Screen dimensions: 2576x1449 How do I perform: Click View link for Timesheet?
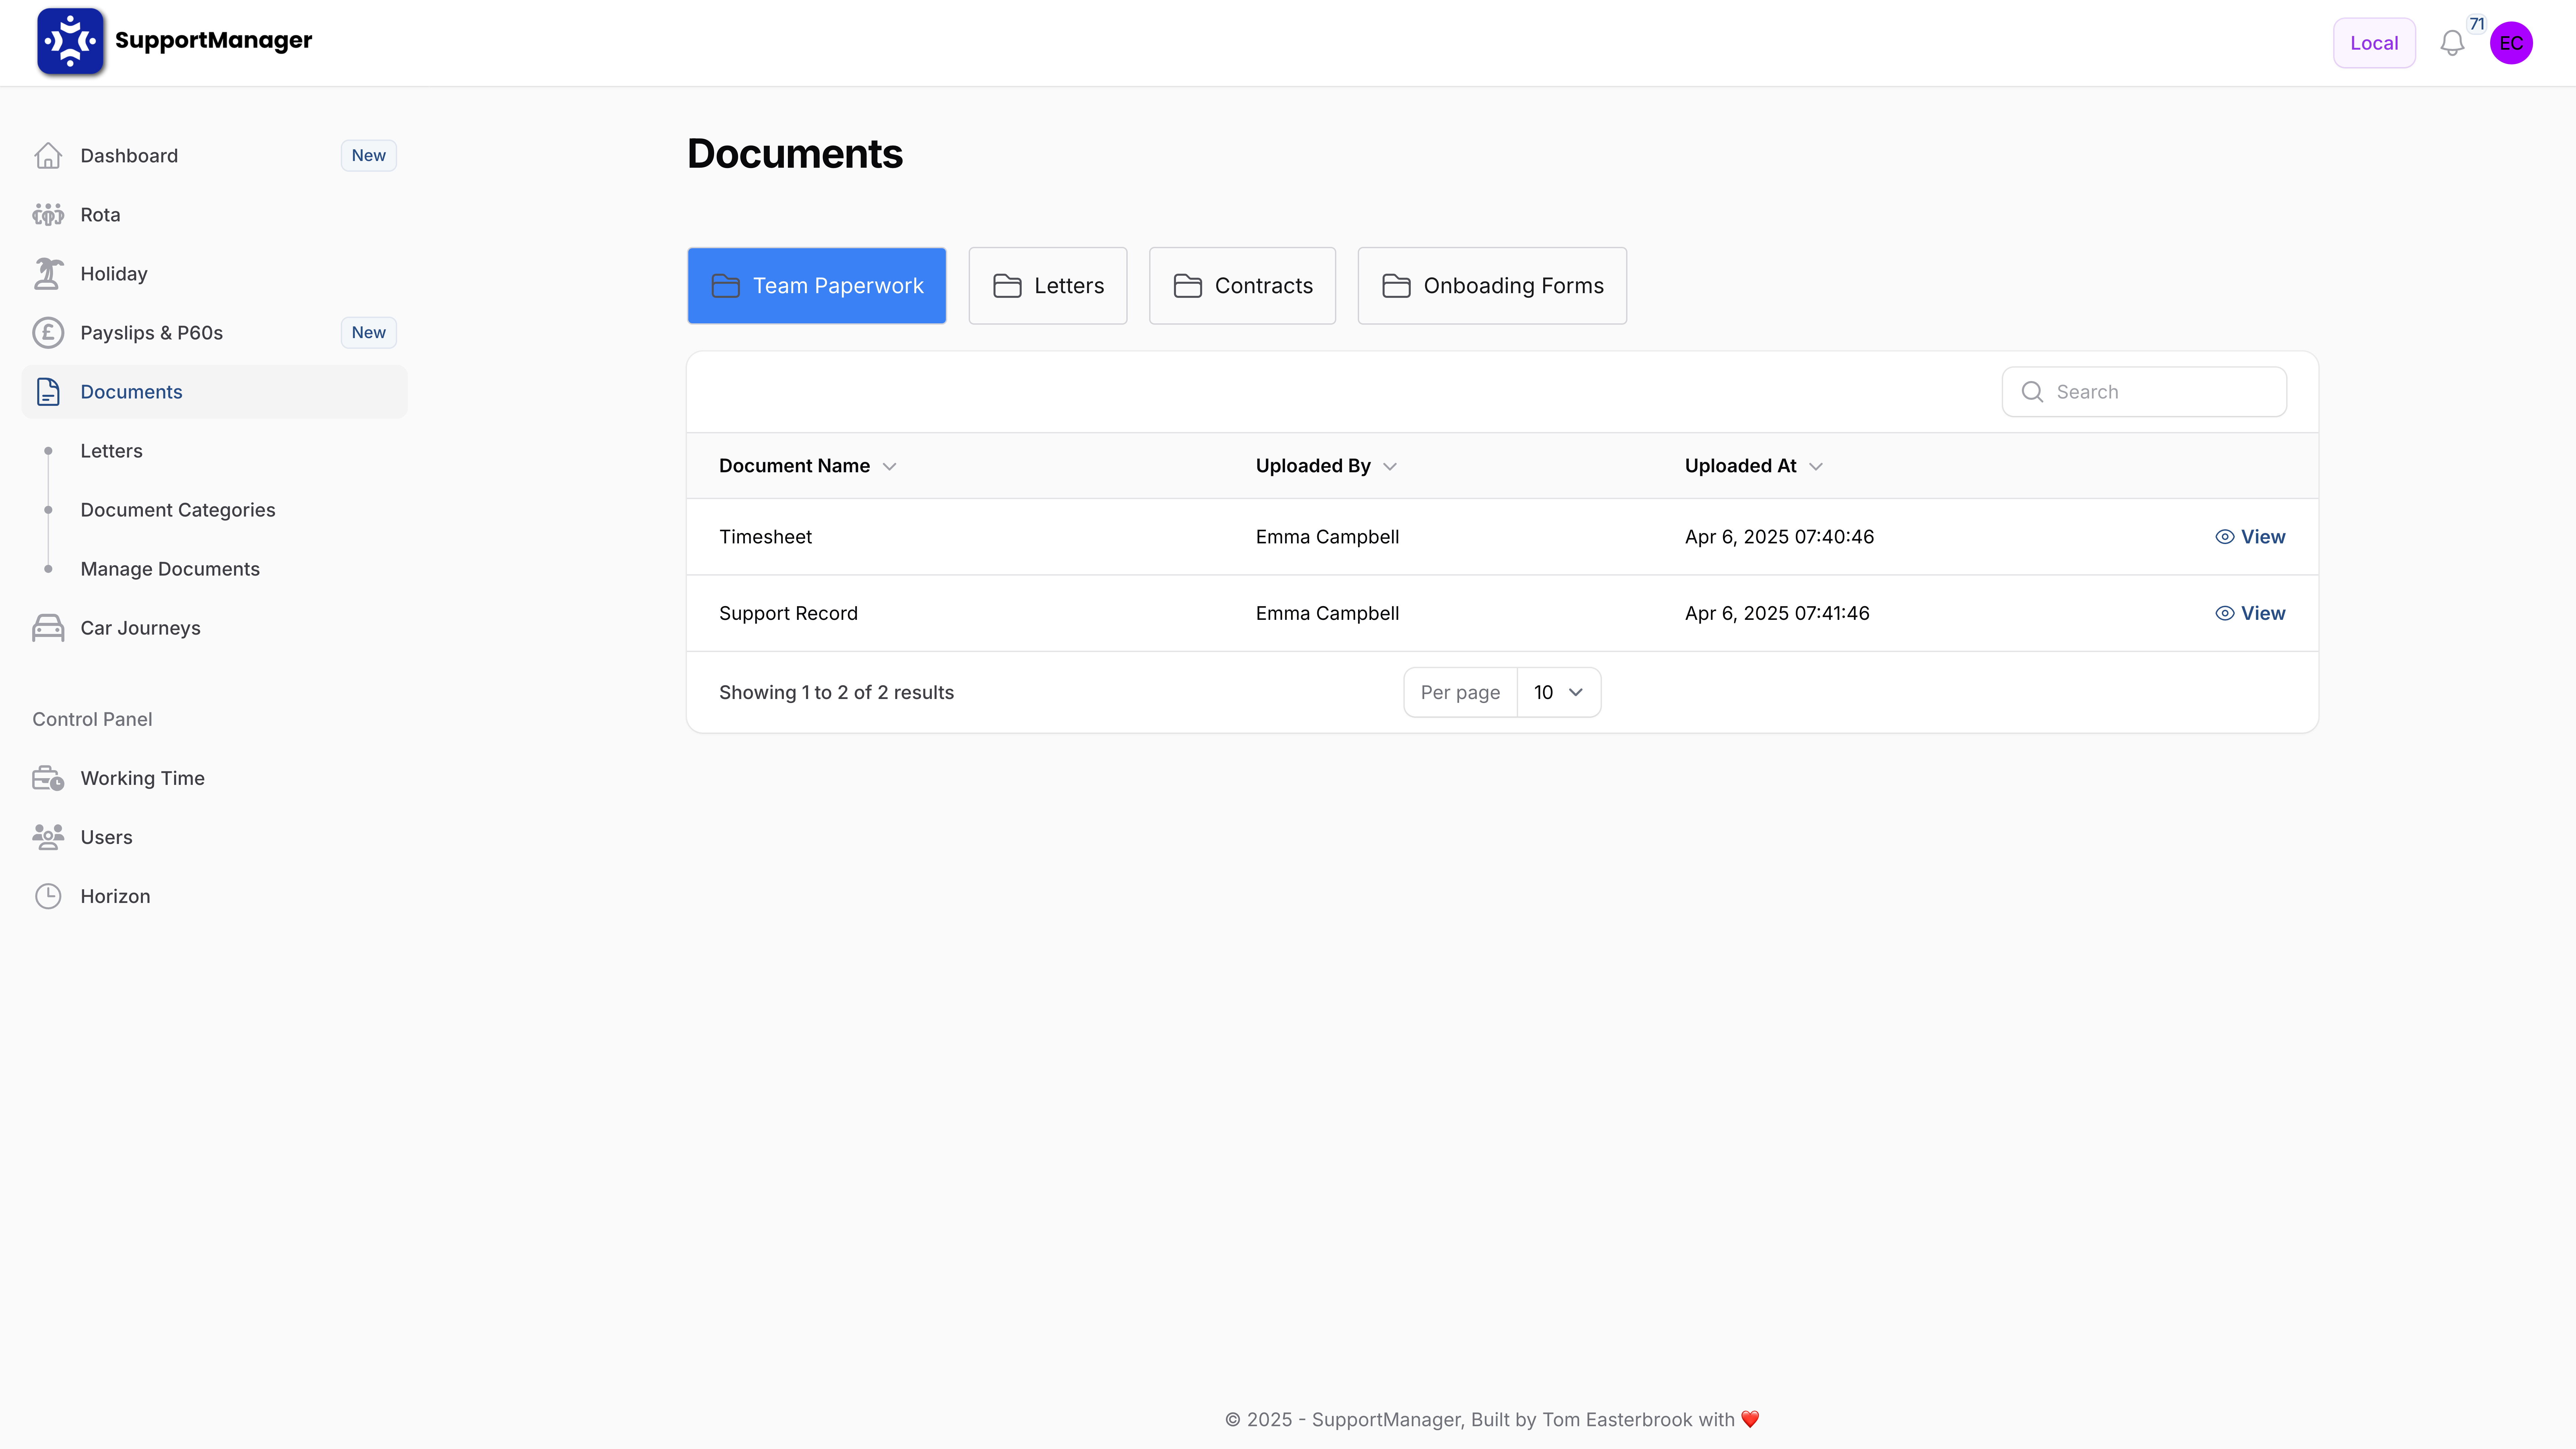coord(2250,537)
